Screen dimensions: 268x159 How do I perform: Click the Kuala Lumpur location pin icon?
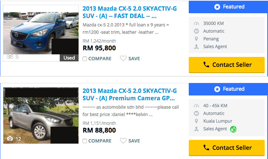pyautogui.click(x=196, y=121)
